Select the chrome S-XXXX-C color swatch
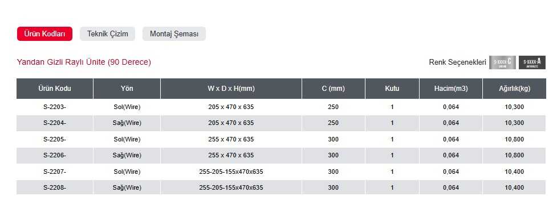The width and height of the screenshot is (557, 213). [502, 62]
